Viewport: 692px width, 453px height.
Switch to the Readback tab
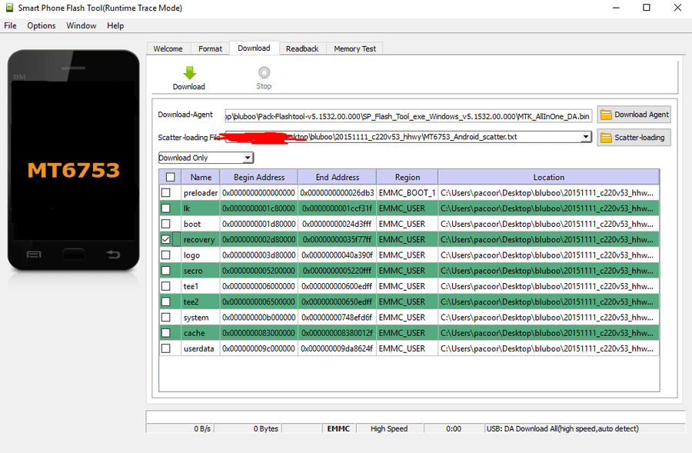(302, 48)
